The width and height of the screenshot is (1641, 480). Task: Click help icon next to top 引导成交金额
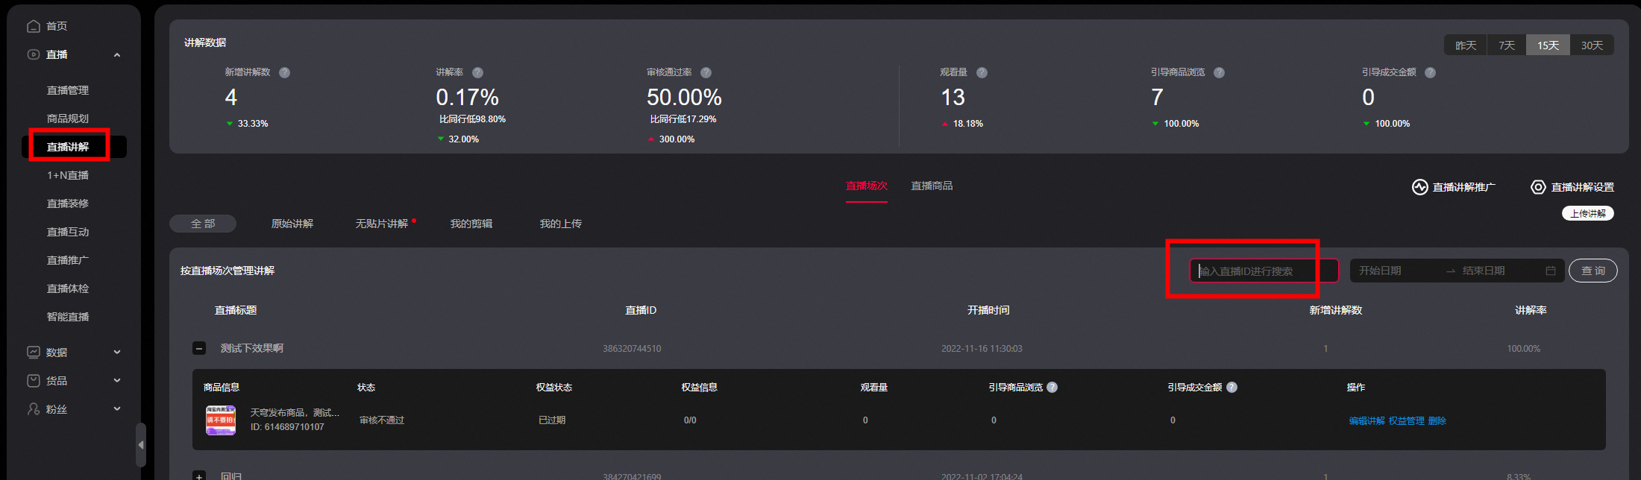(1430, 72)
